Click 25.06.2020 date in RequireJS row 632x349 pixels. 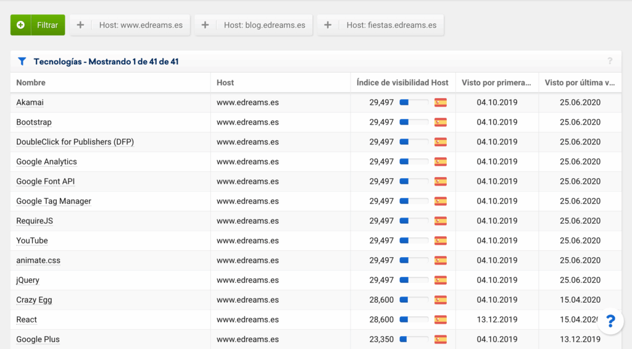tap(580, 221)
